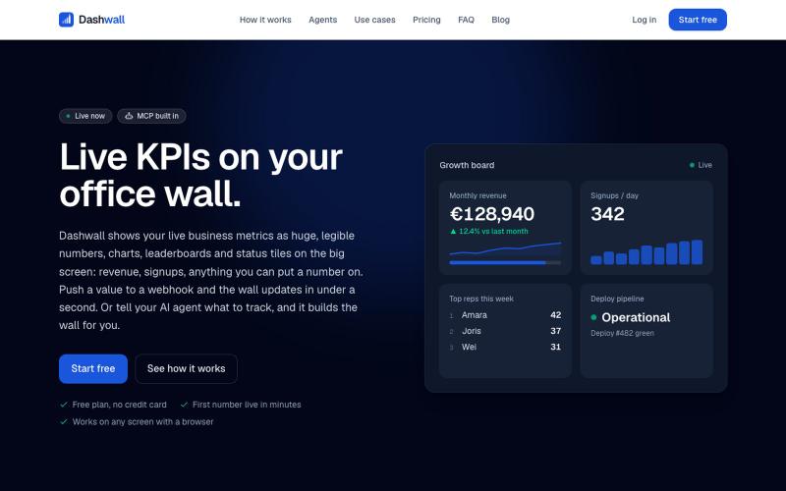Click the Log in link
The image size is (786, 491).
(x=645, y=20)
